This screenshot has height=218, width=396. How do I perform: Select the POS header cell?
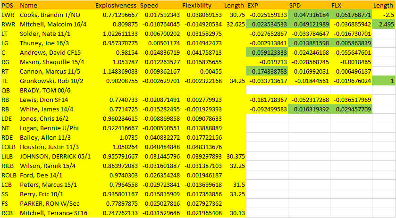(8, 5)
